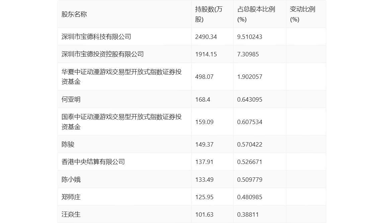
Task: Select shareholder 深圳市宝德科技有限公司
Action: (x=96, y=37)
